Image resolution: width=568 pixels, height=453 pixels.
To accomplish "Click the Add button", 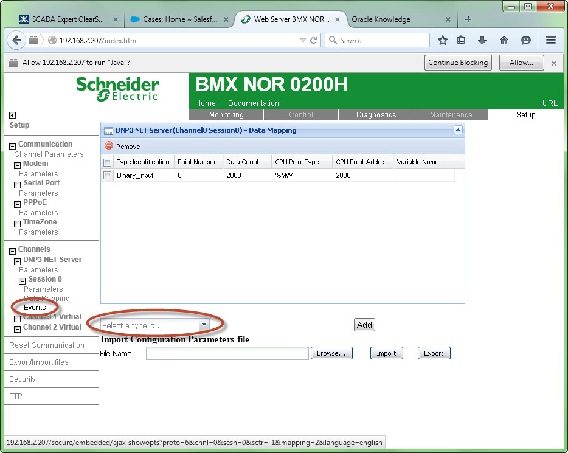I will [364, 325].
